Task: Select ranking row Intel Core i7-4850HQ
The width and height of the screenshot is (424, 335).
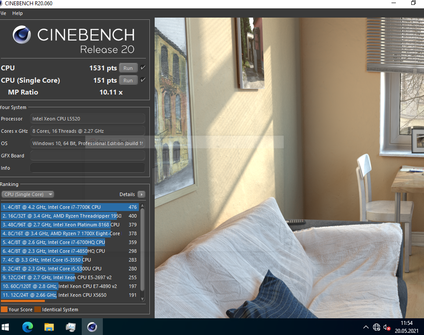Action: [x=70, y=251]
